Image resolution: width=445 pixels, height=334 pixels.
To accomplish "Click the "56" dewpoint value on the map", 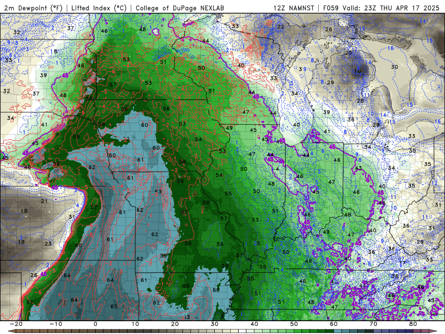I will tap(166, 109).
